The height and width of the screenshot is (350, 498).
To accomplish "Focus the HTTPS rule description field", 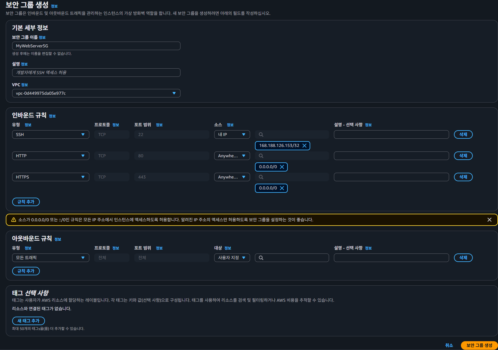I will coord(391,177).
